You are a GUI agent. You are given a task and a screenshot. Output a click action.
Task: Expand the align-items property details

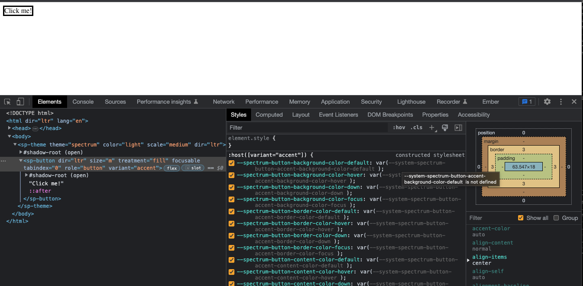468,260
